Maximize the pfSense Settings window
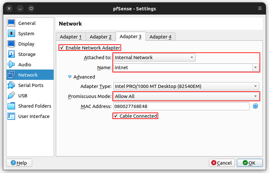 point(31,8)
